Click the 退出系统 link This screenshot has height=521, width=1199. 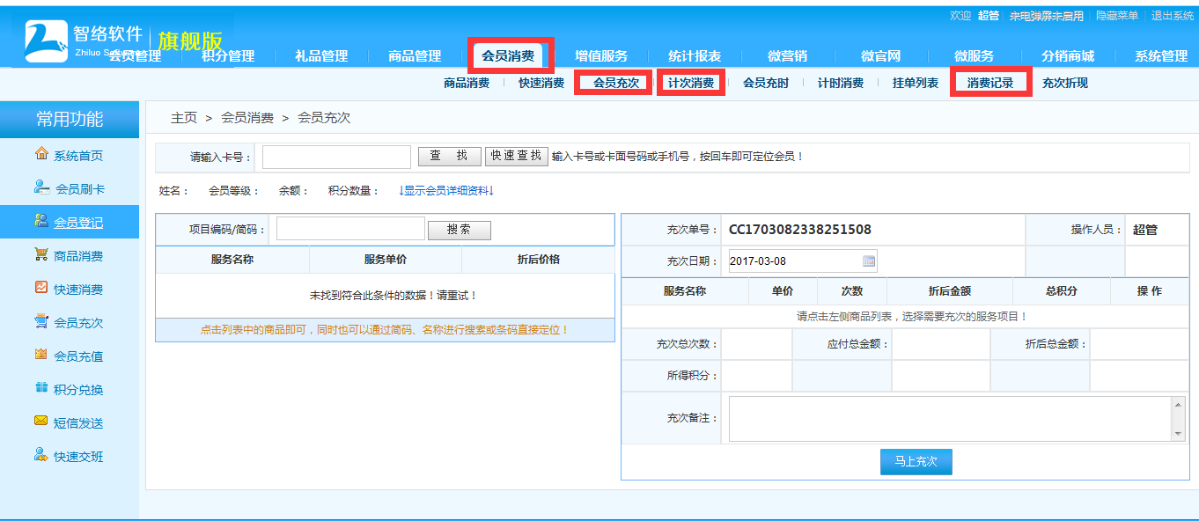tap(1172, 16)
